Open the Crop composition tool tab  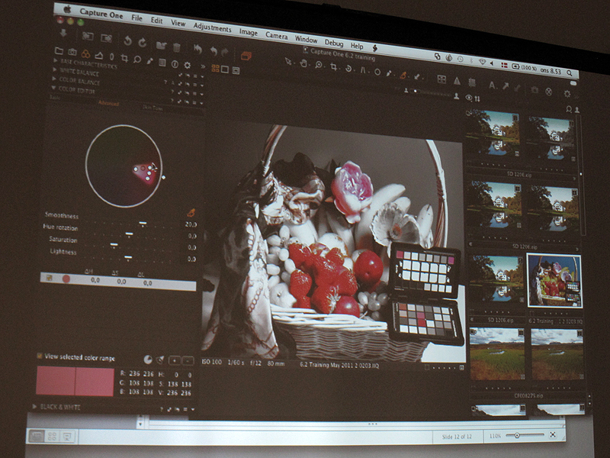coord(124,58)
